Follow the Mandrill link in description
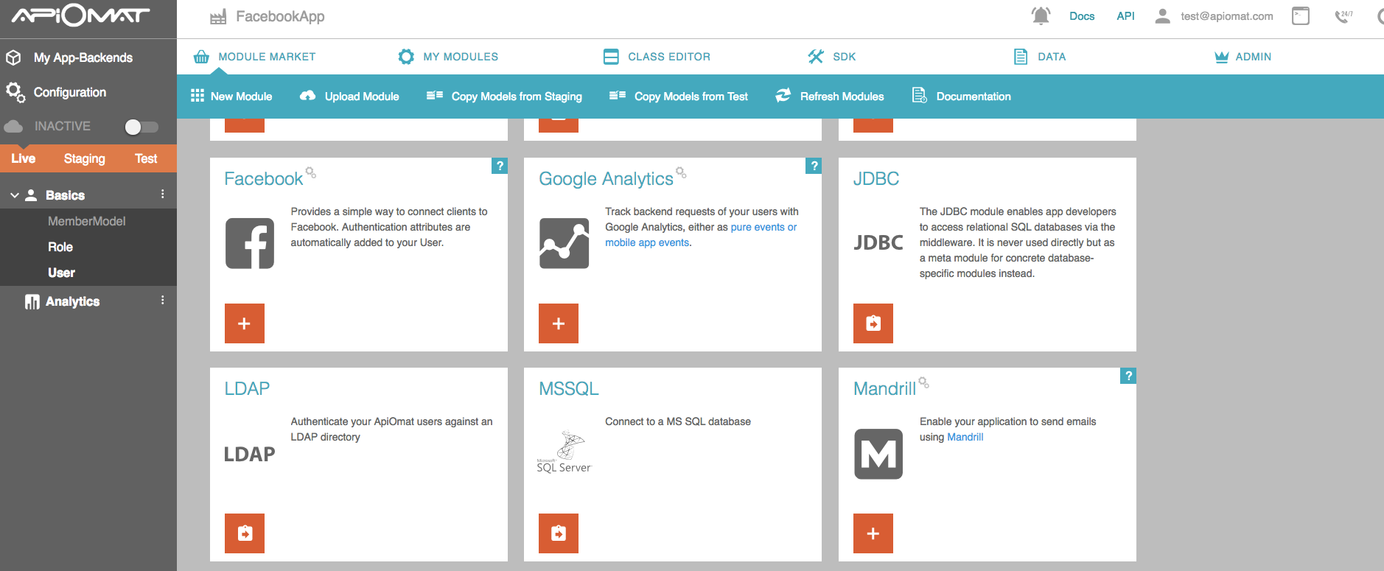 coord(965,437)
